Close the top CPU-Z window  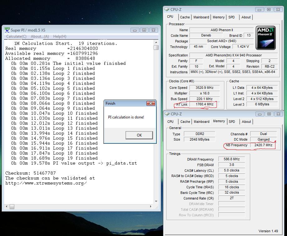pos(278,10)
